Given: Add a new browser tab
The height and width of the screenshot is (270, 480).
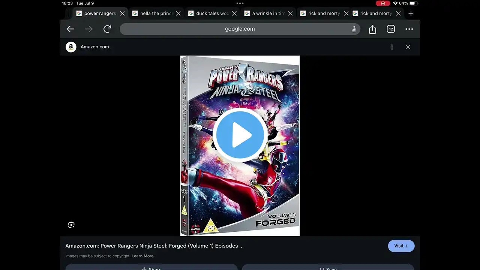Looking at the screenshot, I should pos(411,13).
